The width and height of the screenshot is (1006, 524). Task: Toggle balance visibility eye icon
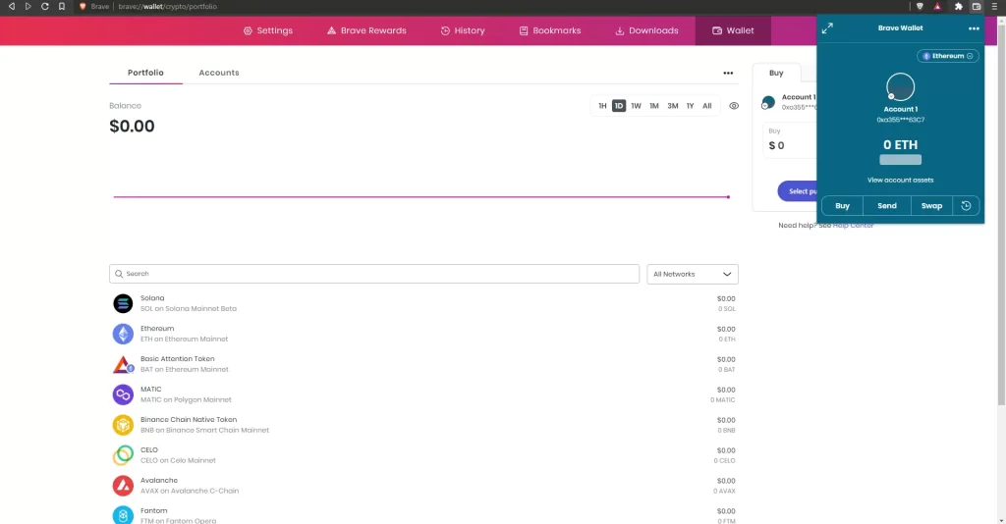click(734, 106)
